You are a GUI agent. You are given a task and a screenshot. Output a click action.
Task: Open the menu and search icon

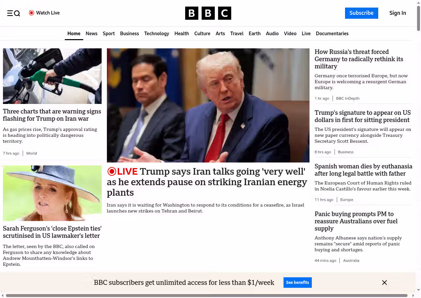[13, 13]
